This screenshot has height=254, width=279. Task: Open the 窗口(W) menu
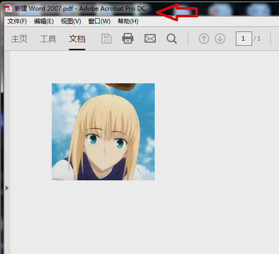(99, 21)
